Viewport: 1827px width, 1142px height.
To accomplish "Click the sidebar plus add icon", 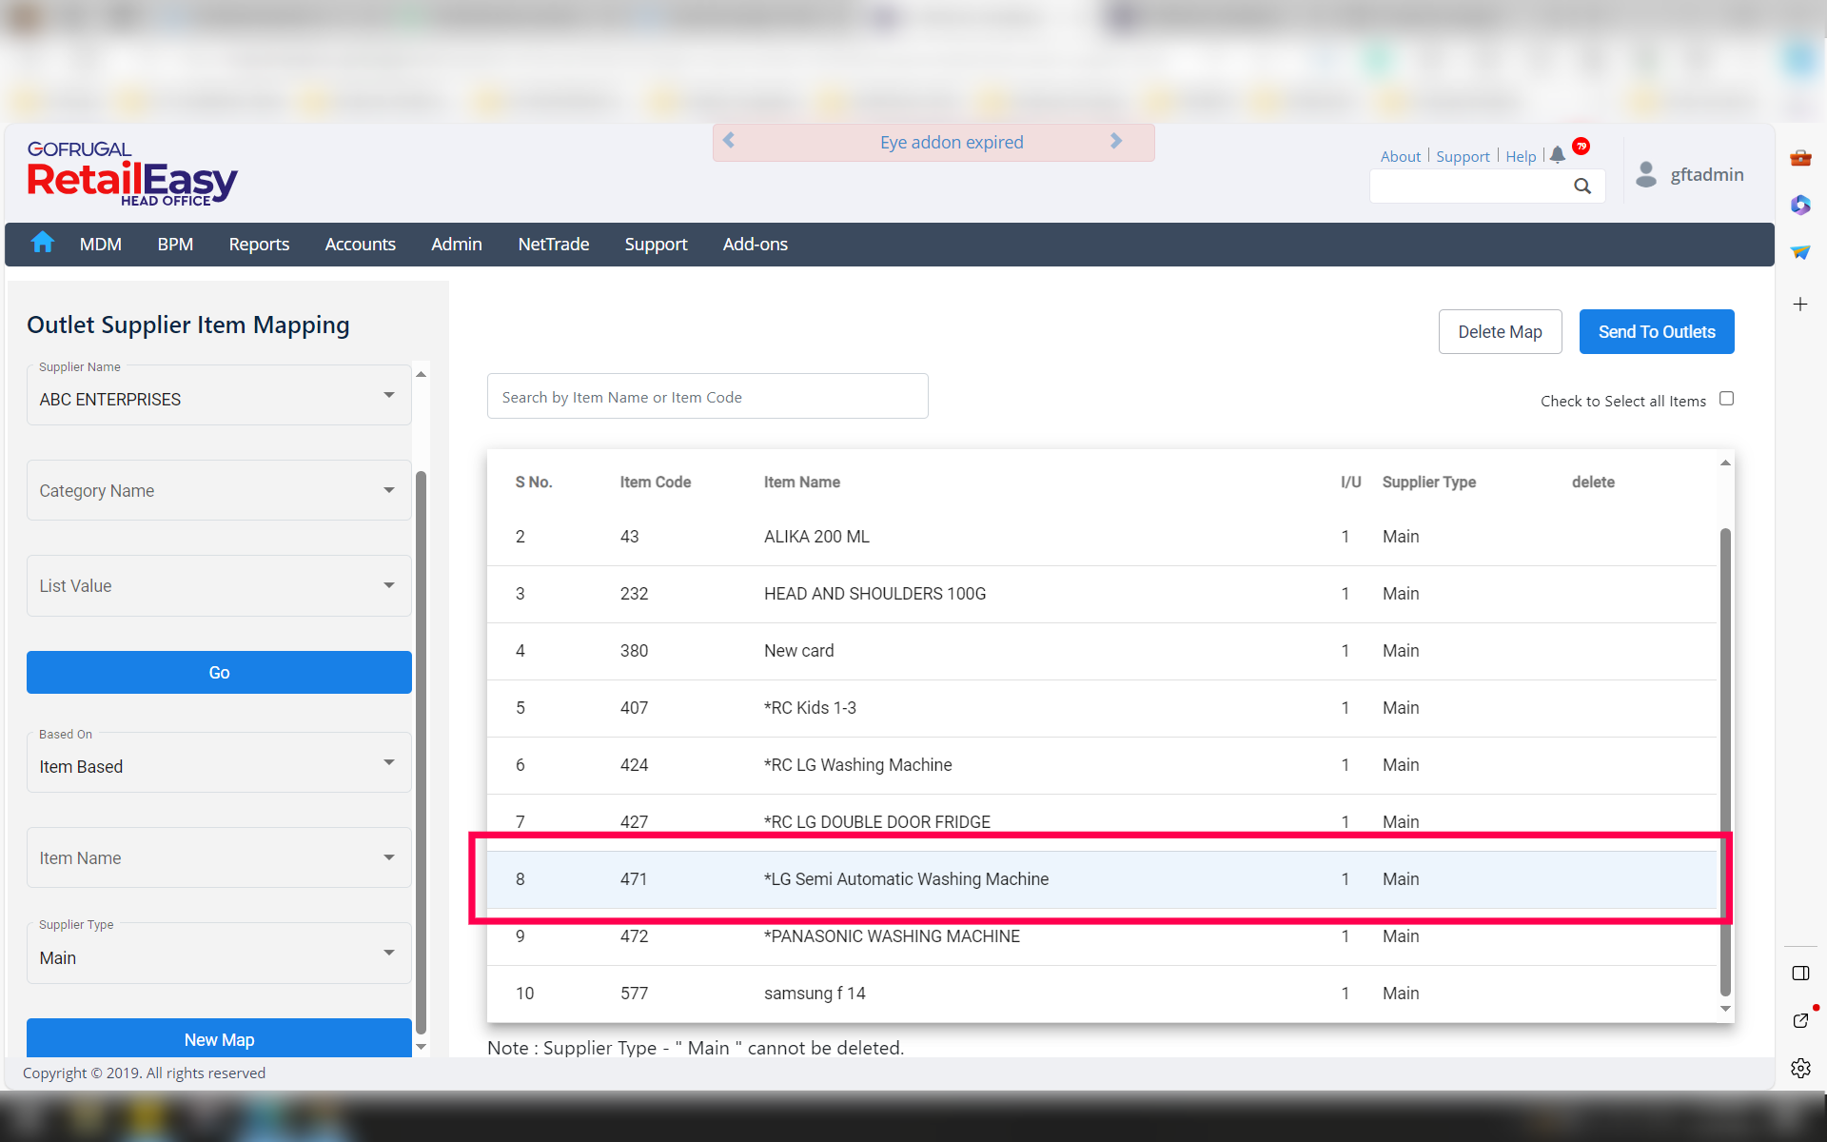I will pyautogui.click(x=1800, y=305).
